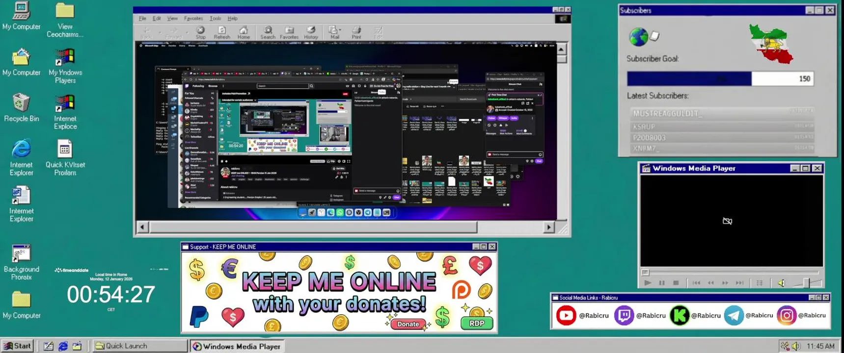Click Pause in Windows Media Player
Image resolution: width=844 pixels, height=353 pixels.
(x=662, y=283)
